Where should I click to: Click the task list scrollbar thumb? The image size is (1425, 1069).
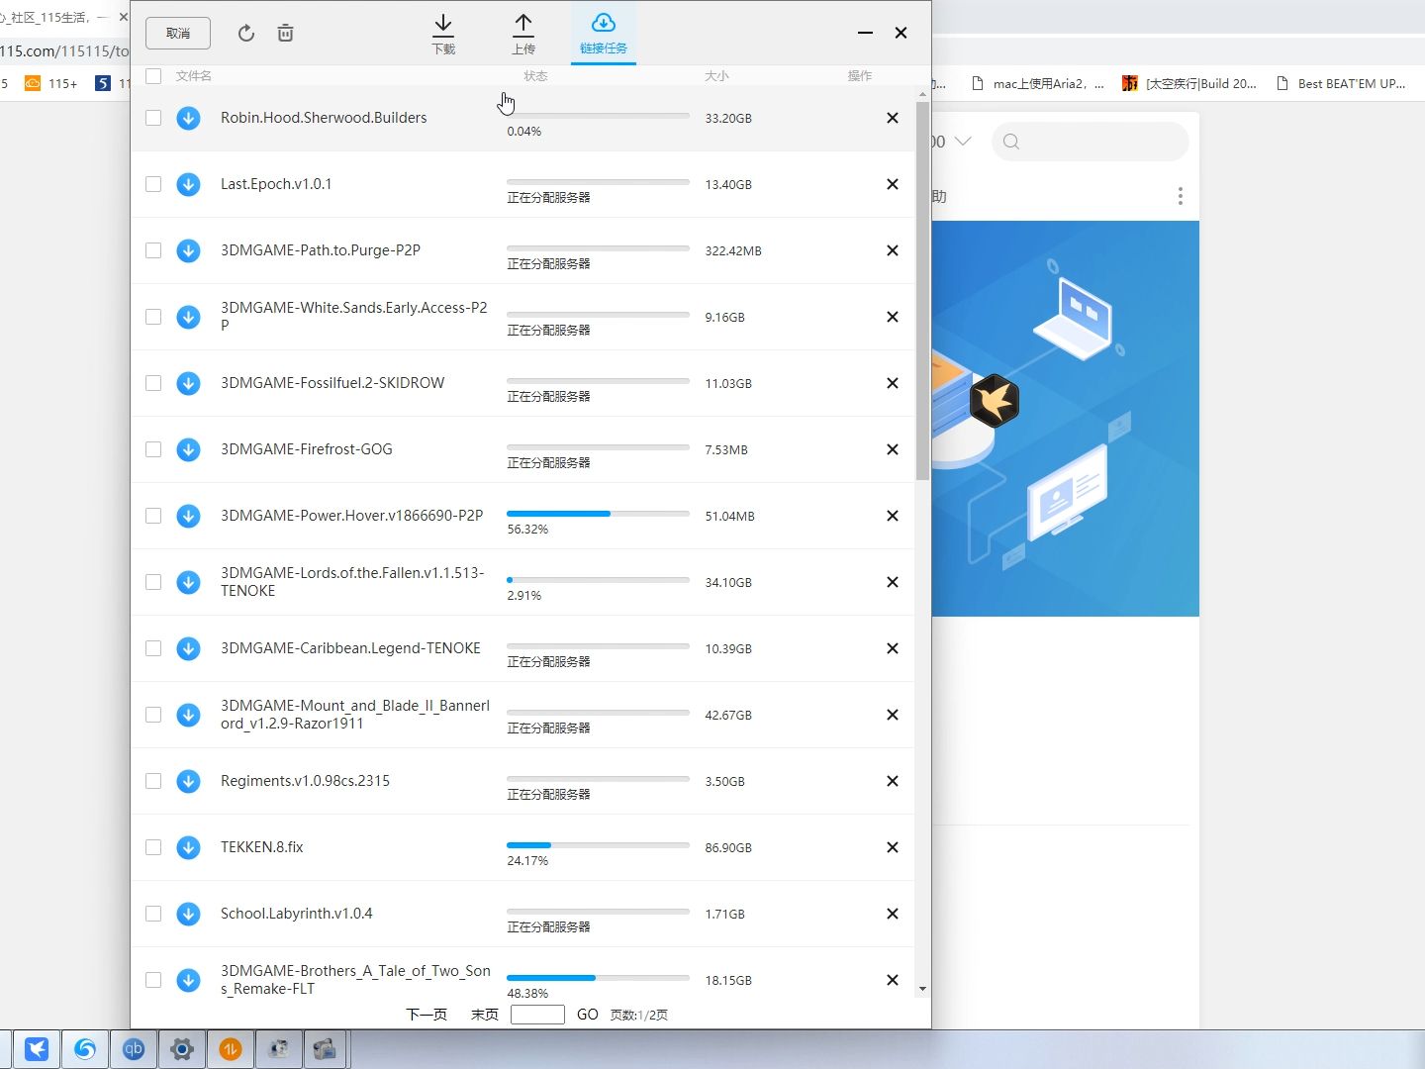tap(922, 290)
